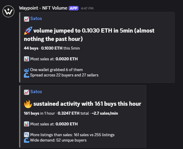Screen dimensions: 183x149
Task: Click the purple APP badge
Action: pos(73,8)
